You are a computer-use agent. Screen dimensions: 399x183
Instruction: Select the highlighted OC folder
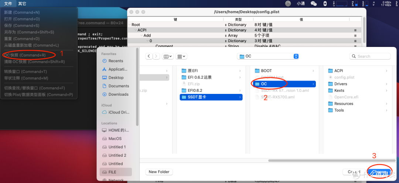coord(285,84)
